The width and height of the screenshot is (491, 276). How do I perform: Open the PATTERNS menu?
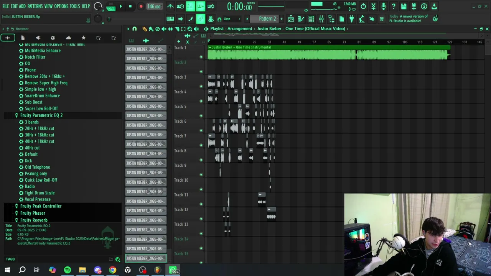(35, 7)
